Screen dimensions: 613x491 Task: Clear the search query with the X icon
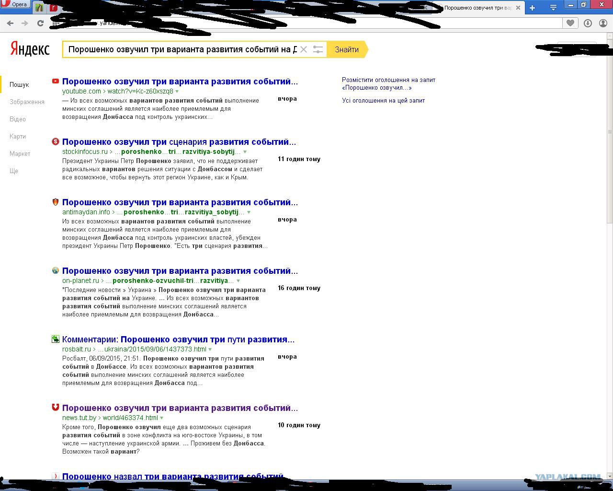pos(303,49)
